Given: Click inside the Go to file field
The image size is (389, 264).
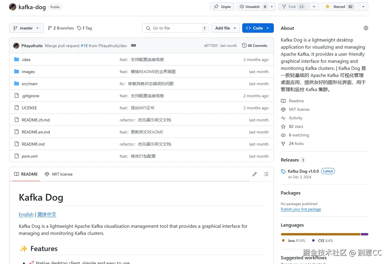Looking at the screenshot, I should pos(175,28).
